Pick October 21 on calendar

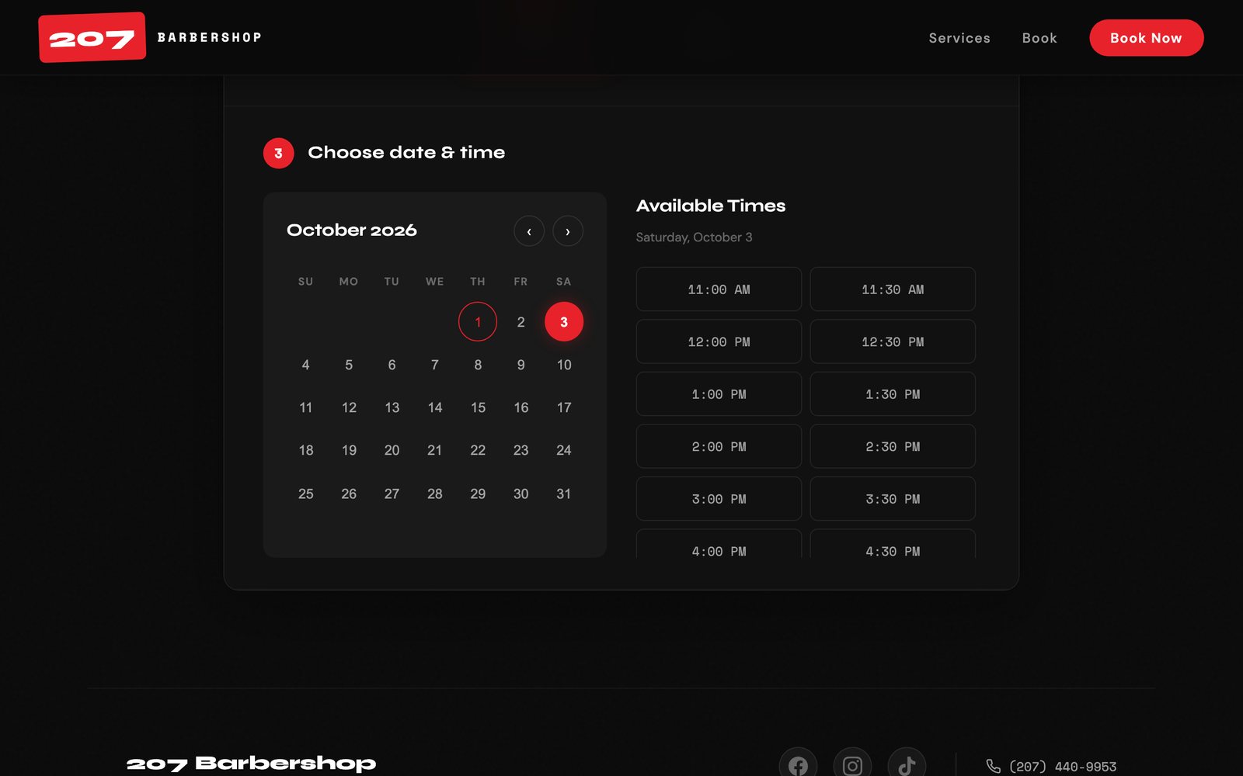pos(435,450)
